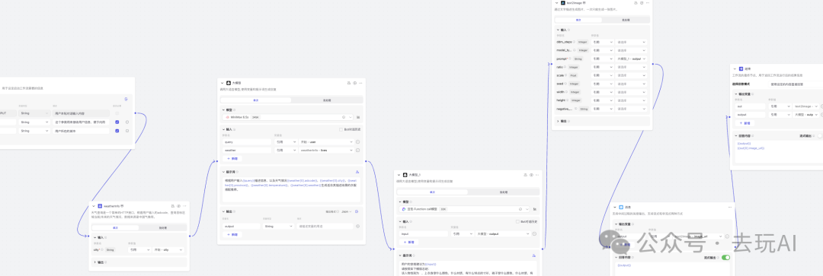823x276 pixels.
Task: Open the text2image node's more options menu
Action: [648, 2]
